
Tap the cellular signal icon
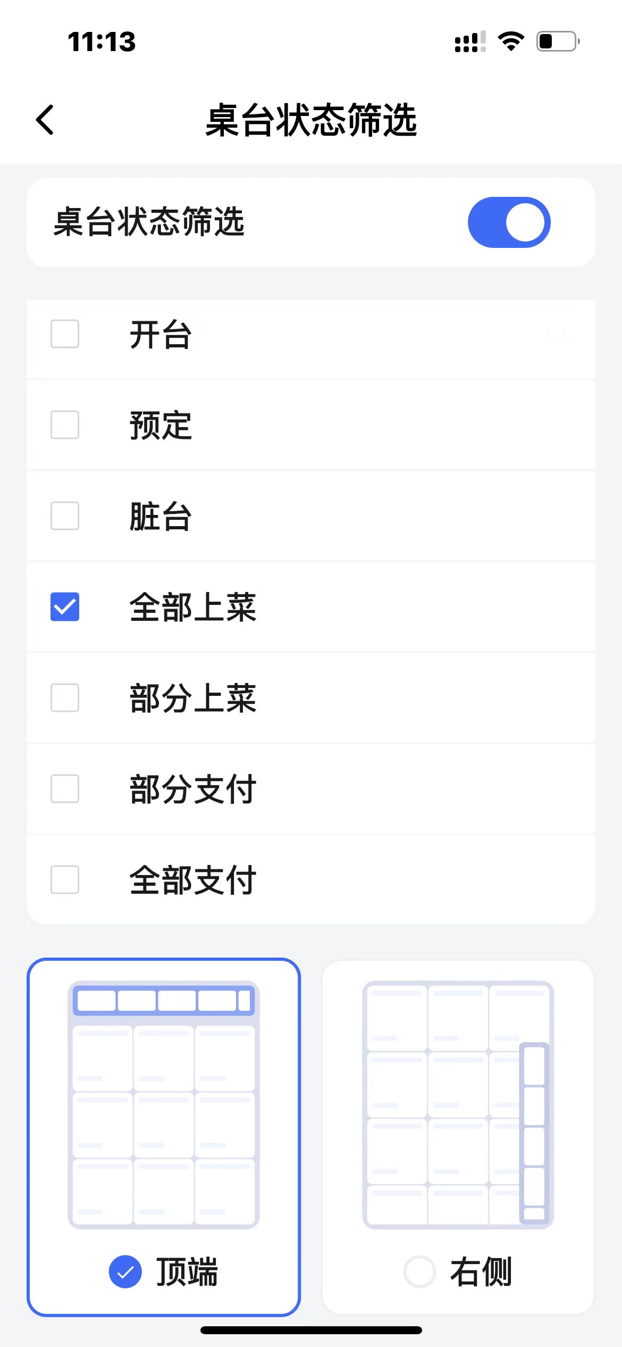click(x=470, y=41)
